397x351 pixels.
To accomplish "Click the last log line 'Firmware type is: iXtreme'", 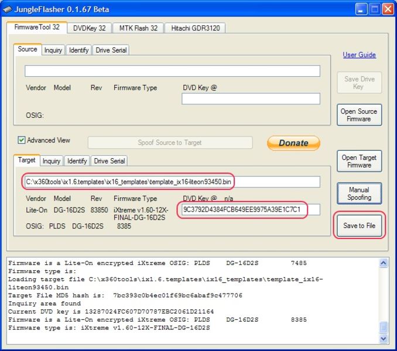I will (109, 328).
